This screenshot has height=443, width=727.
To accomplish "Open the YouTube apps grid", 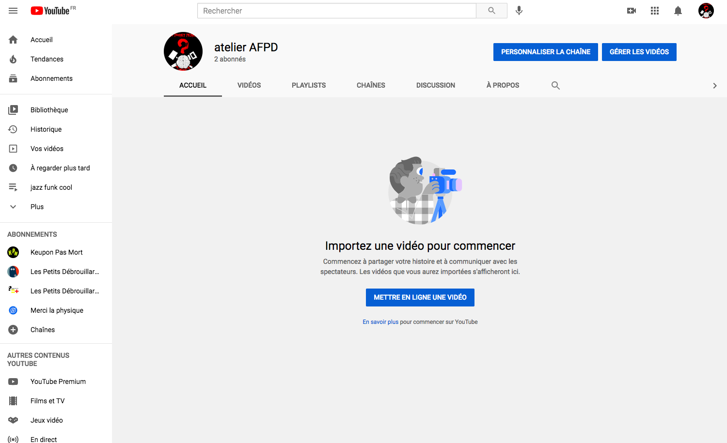I will [654, 11].
